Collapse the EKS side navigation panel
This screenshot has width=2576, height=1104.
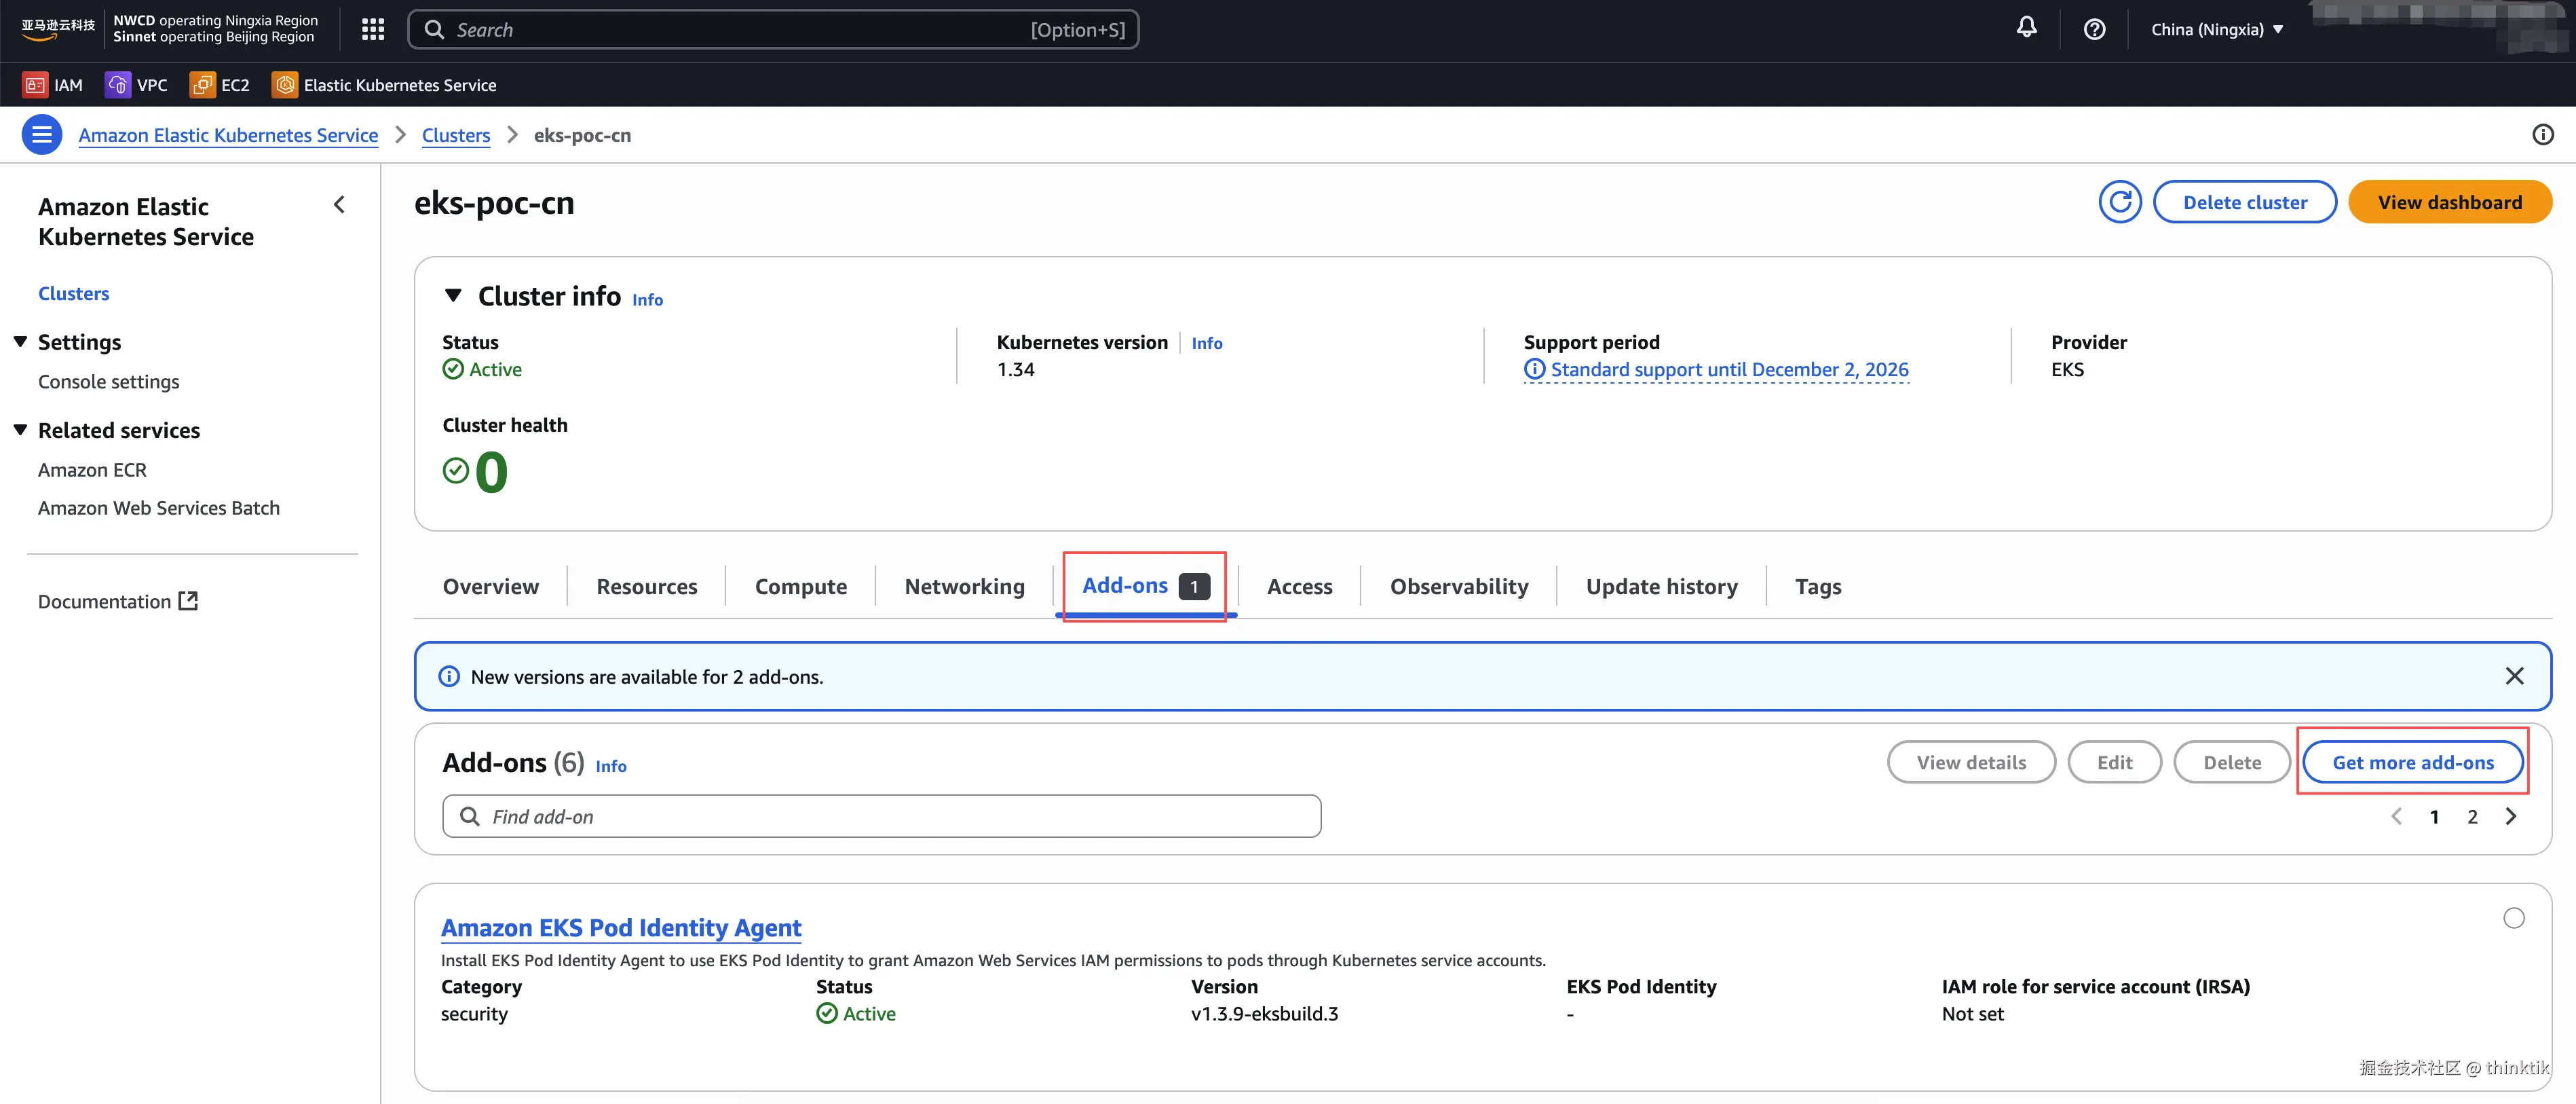pos(339,205)
